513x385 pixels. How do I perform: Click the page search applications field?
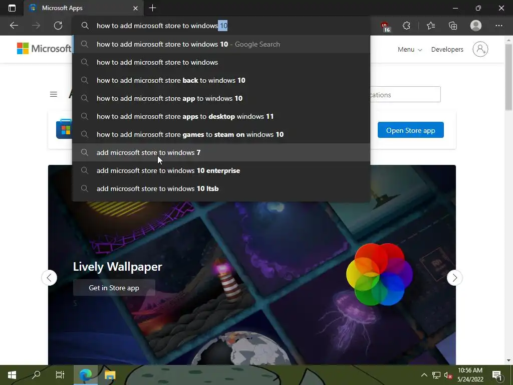(x=405, y=95)
